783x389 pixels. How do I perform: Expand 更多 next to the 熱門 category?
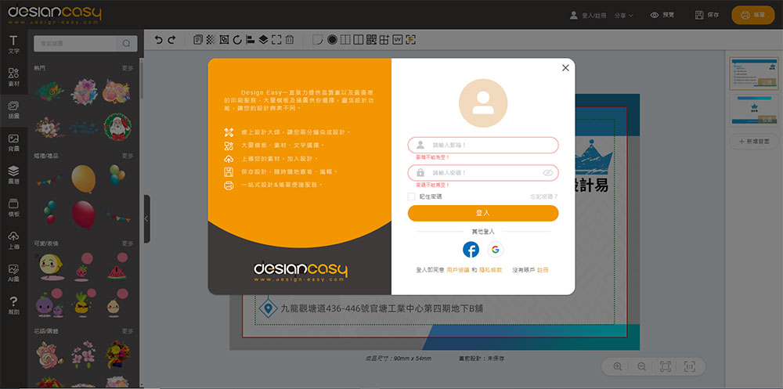[x=128, y=68]
